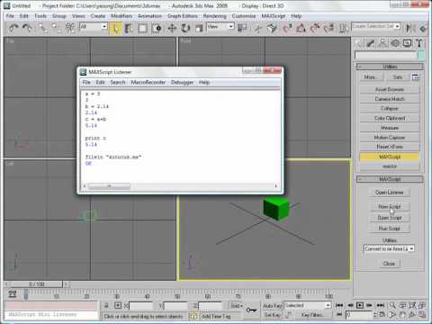Click the New Script button
432x324 pixels.
pos(390,207)
